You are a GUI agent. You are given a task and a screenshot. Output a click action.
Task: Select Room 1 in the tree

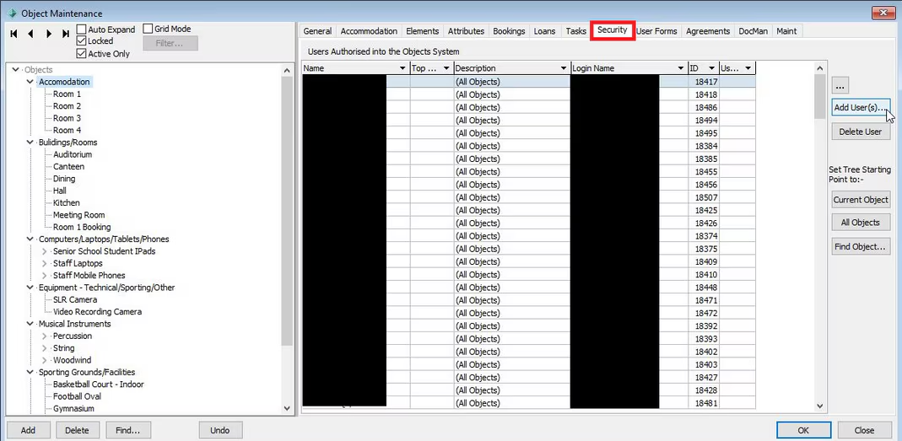pyautogui.click(x=67, y=94)
